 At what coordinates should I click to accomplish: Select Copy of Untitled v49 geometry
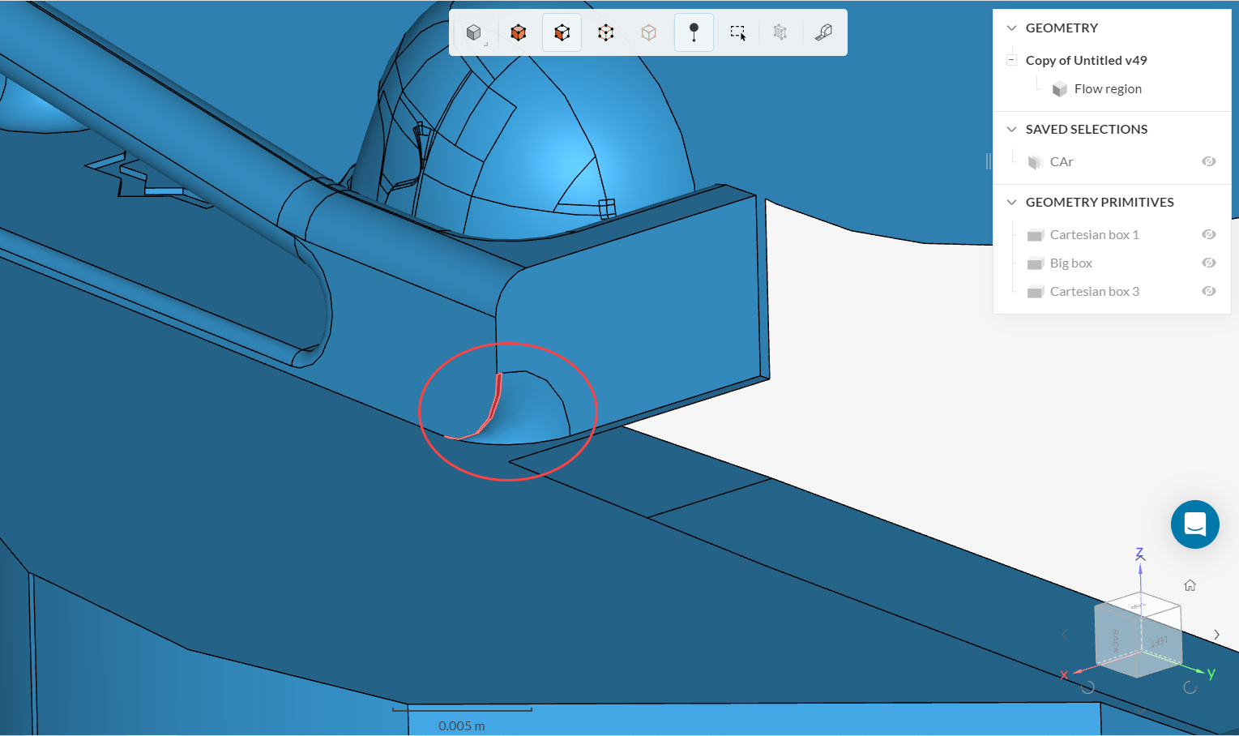coord(1086,60)
